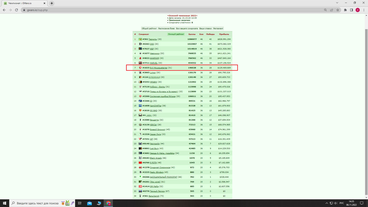Image resolution: width=368 pixels, height=207 pixels.
Task: Click the Прибыль column header
Action: click(224, 34)
